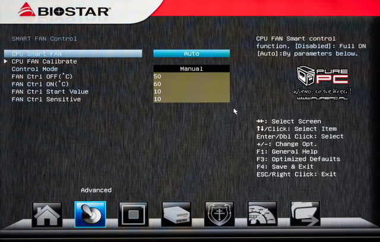Click the Control Mode label
The width and height of the screenshot is (380, 242).
(34, 69)
